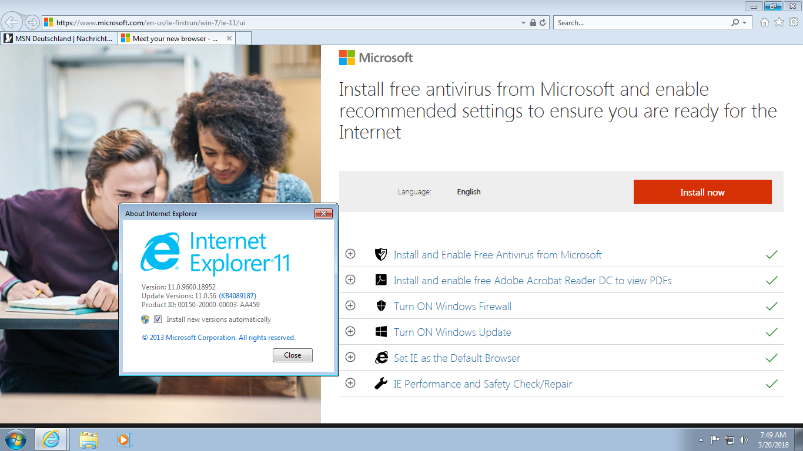Open the address bar autocomplete dropdown arrow
Image resolution: width=803 pixels, height=451 pixels.
pyautogui.click(x=523, y=23)
